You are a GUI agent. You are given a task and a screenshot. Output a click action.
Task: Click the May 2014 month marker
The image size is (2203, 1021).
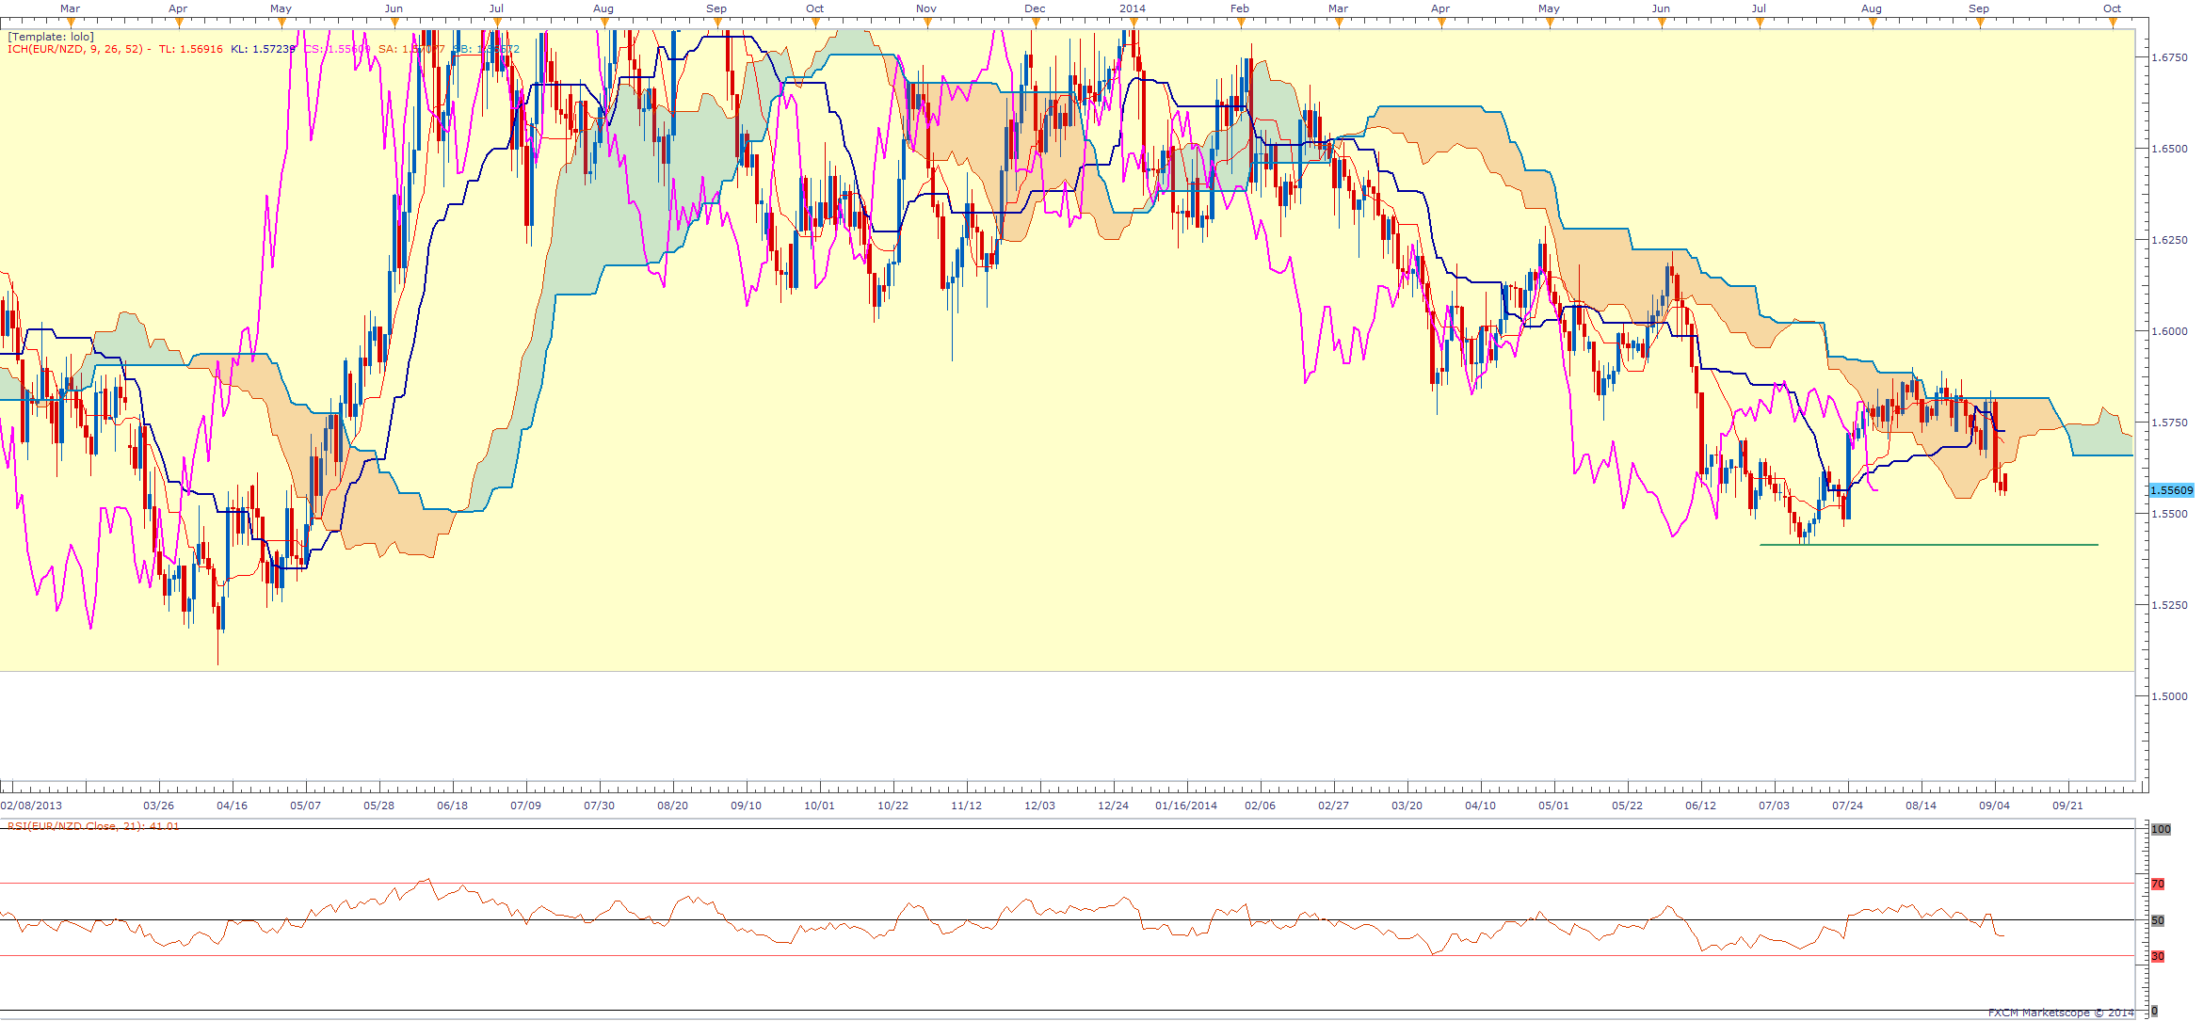point(1549,8)
